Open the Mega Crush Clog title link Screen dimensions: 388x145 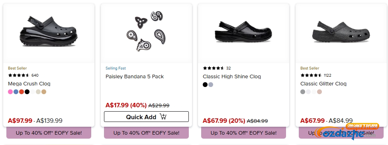coord(29,84)
